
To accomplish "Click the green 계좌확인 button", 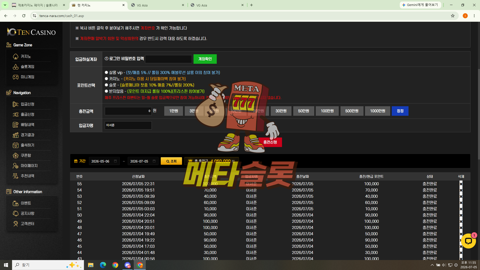I will click(205, 59).
